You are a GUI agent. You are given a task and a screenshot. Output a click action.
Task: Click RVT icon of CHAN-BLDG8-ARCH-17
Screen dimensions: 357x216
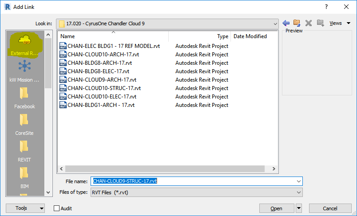(63, 63)
